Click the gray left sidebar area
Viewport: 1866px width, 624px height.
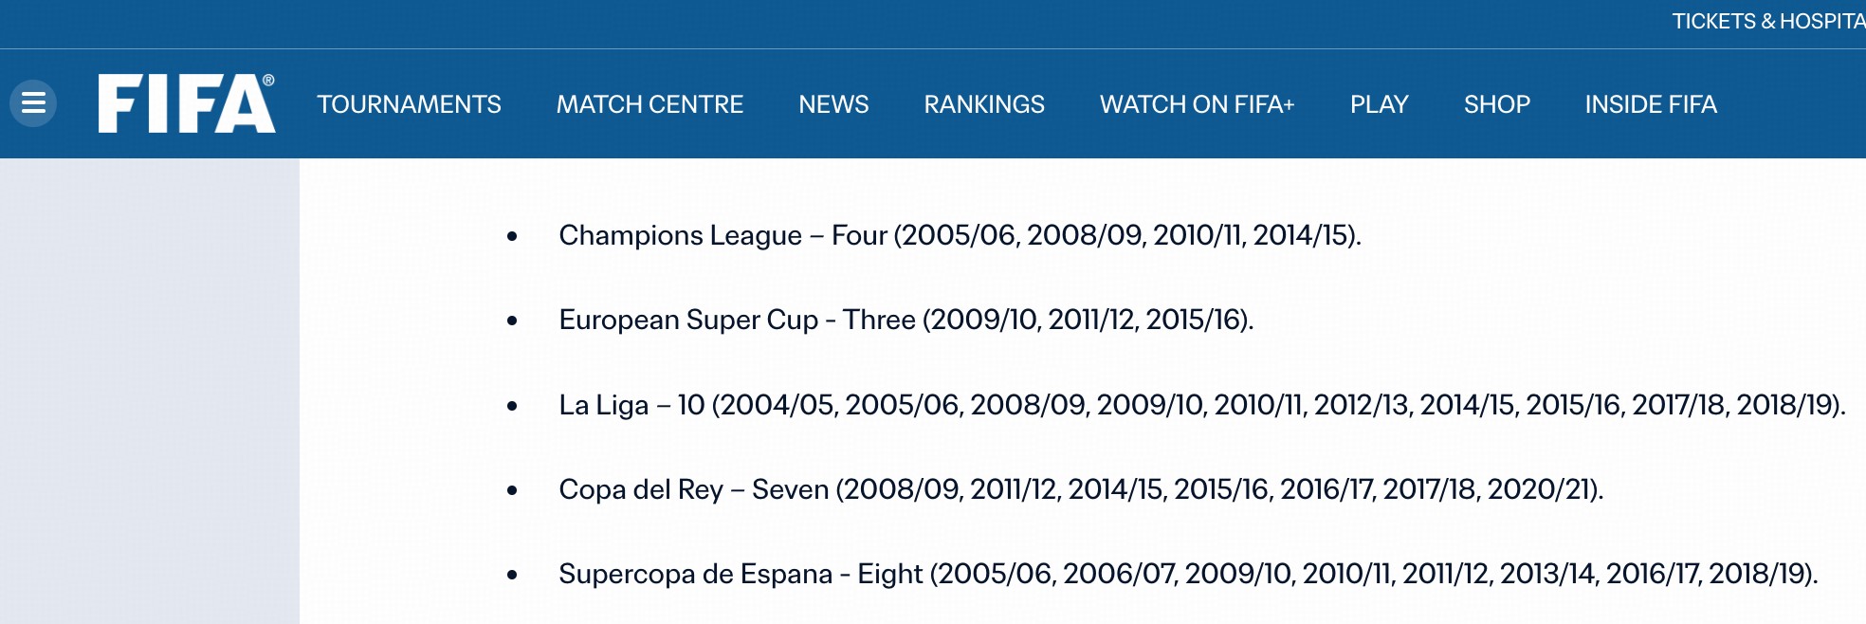(149, 391)
